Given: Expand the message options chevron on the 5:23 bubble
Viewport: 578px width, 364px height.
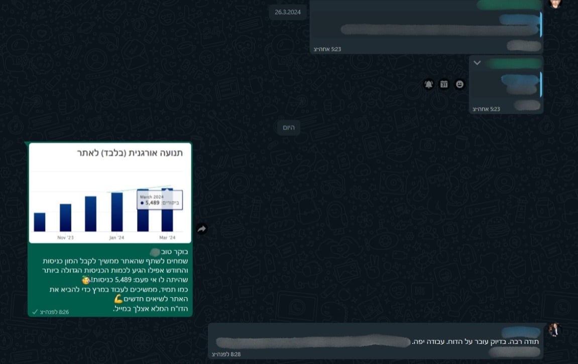Looking at the screenshot, I should coord(477,63).
